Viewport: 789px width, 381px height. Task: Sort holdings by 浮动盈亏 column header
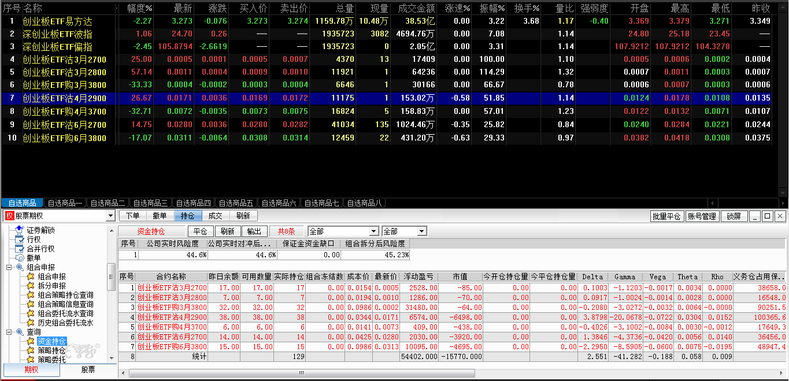tap(419, 276)
